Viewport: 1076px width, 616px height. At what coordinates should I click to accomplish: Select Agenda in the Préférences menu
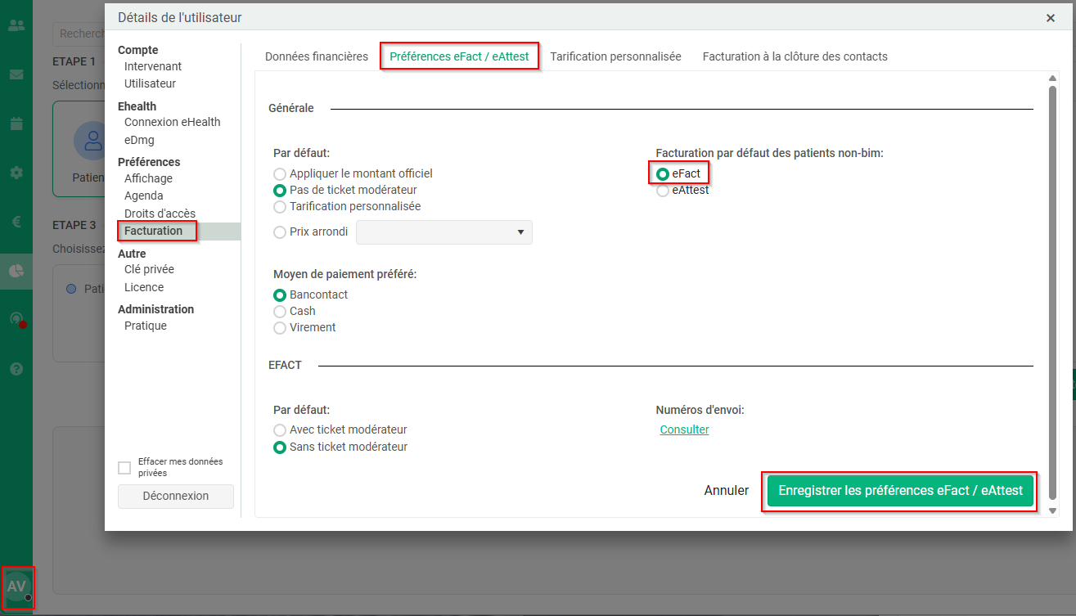(x=144, y=196)
